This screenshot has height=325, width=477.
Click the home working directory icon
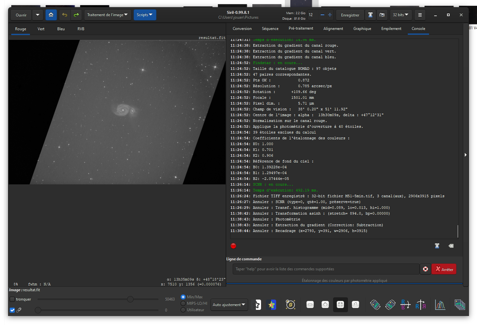click(51, 15)
